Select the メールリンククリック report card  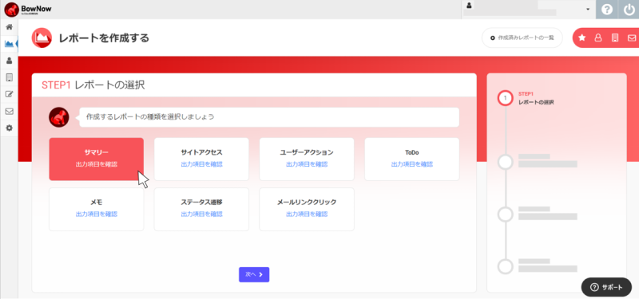coord(307,209)
